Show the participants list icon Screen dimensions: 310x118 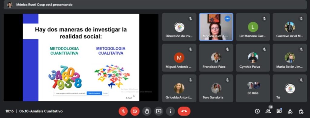point(268,111)
